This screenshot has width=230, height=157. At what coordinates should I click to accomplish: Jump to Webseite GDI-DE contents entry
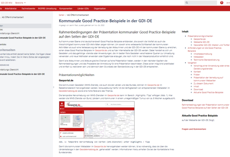[x=201, y=42]
